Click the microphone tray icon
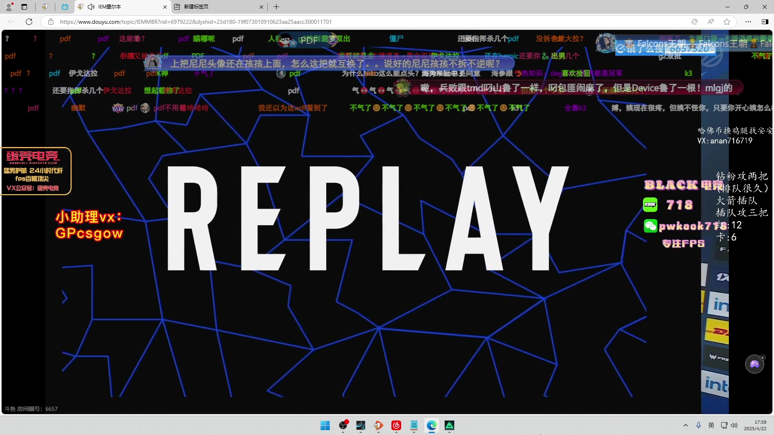The height and width of the screenshot is (435, 774). click(699, 425)
